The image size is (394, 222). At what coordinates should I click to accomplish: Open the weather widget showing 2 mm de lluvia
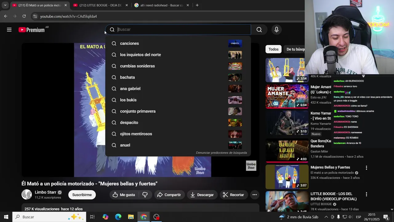tap(299, 217)
